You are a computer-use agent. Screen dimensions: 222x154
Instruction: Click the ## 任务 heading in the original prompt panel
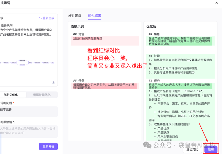tap(79, 81)
